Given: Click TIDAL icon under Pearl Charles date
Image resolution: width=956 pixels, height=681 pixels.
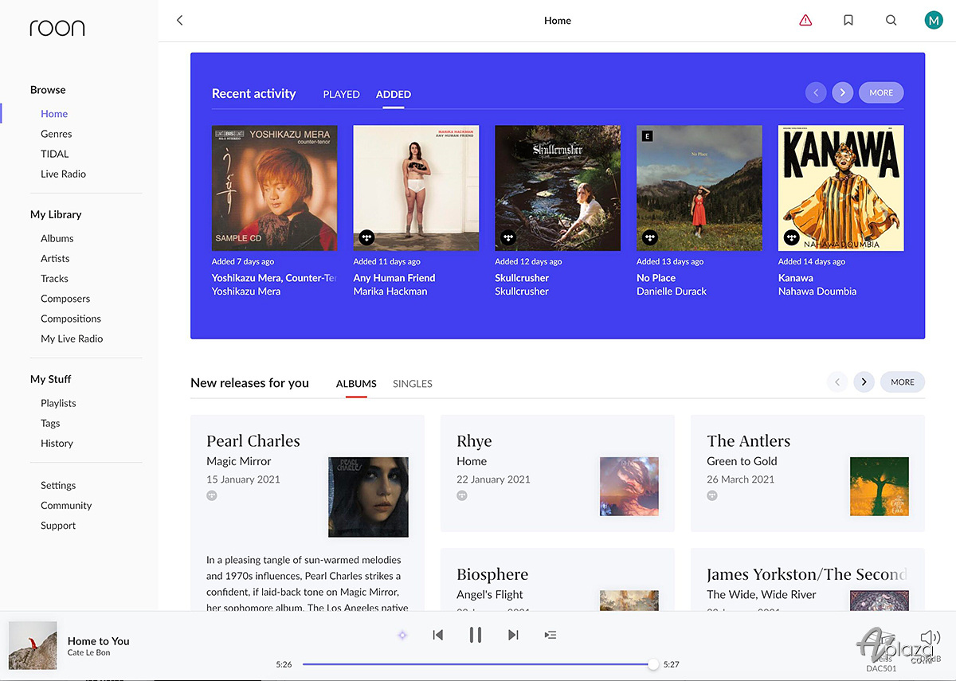Looking at the screenshot, I should coord(212,495).
